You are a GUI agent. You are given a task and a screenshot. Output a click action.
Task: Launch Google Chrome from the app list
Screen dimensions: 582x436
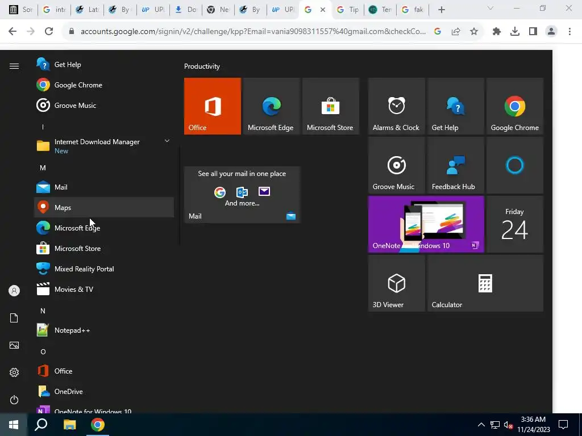[104, 85]
